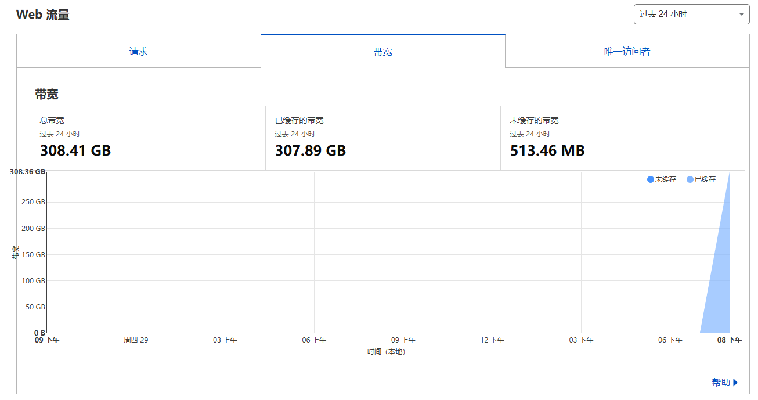Image resolution: width=758 pixels, height=400 pixels.
Task: Click the 06 上午 time axis label
Action: (314, 340)
